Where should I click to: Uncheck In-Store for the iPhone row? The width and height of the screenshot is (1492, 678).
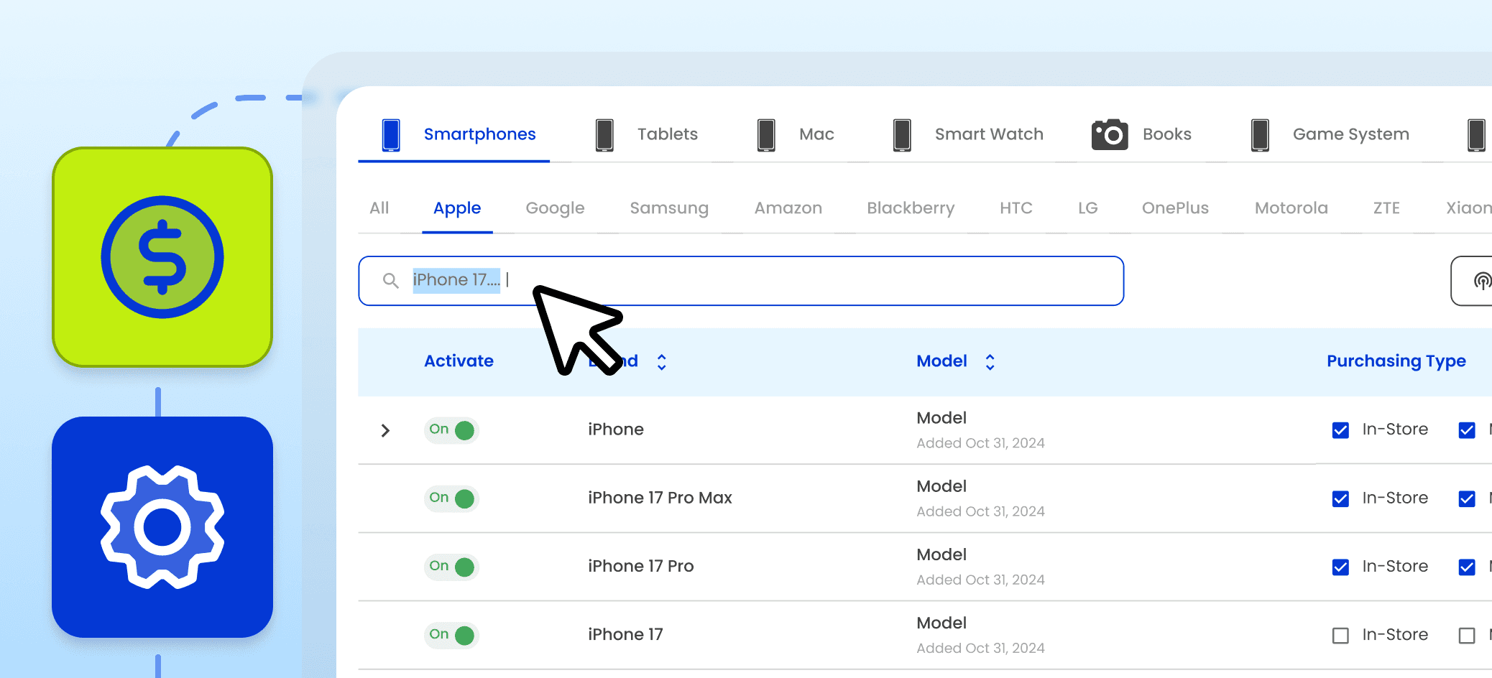point(1340,430)
